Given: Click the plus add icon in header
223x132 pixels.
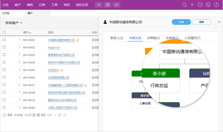Looking at the screenshot, I should tap(192, 5).
